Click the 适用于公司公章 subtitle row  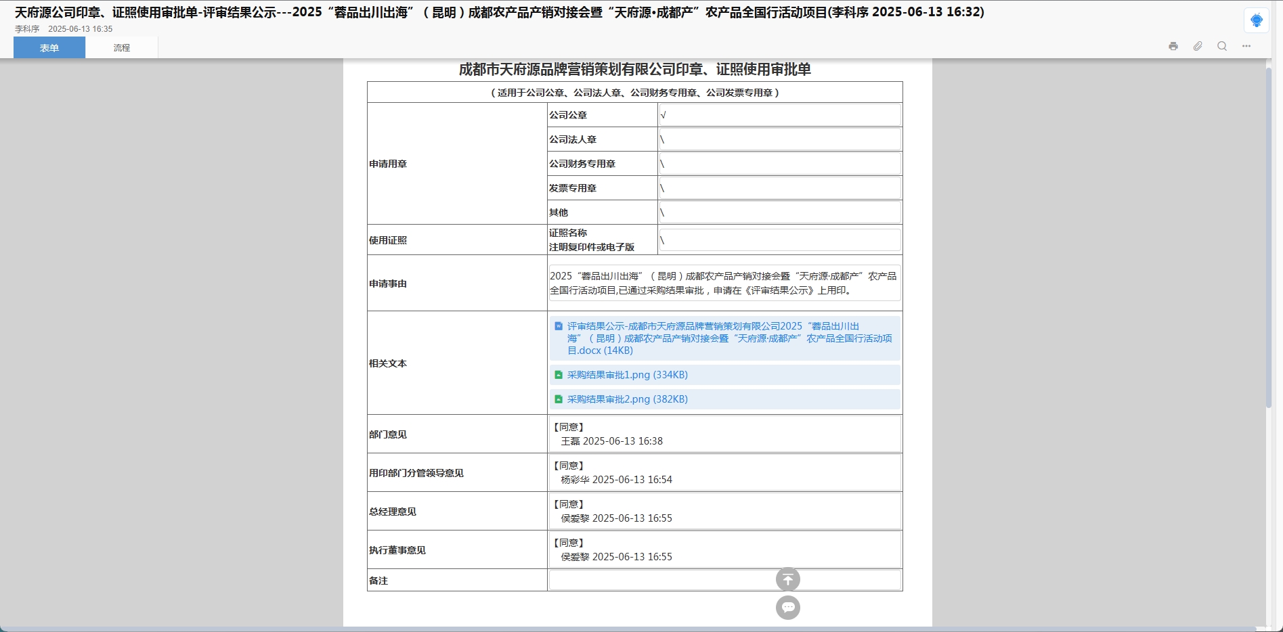pyautogui.click(x=634, y=93)
